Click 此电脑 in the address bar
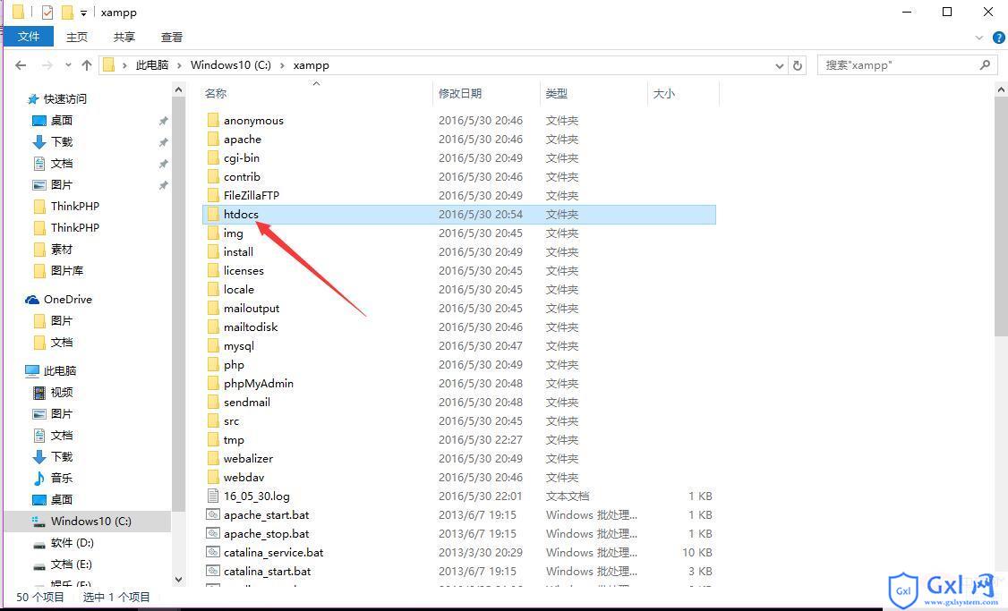Screen dimensions: 1008x611 (151, 65)
